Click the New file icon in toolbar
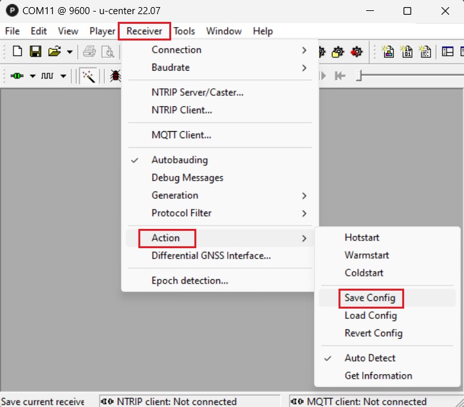Viewport: 464px width, 407px height. click(17, 51)
